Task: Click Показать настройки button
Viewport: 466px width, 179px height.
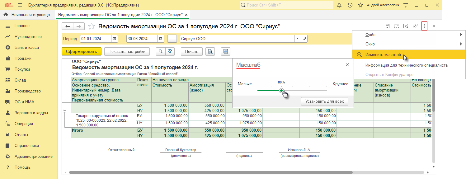Action: (x=127, y=52)
